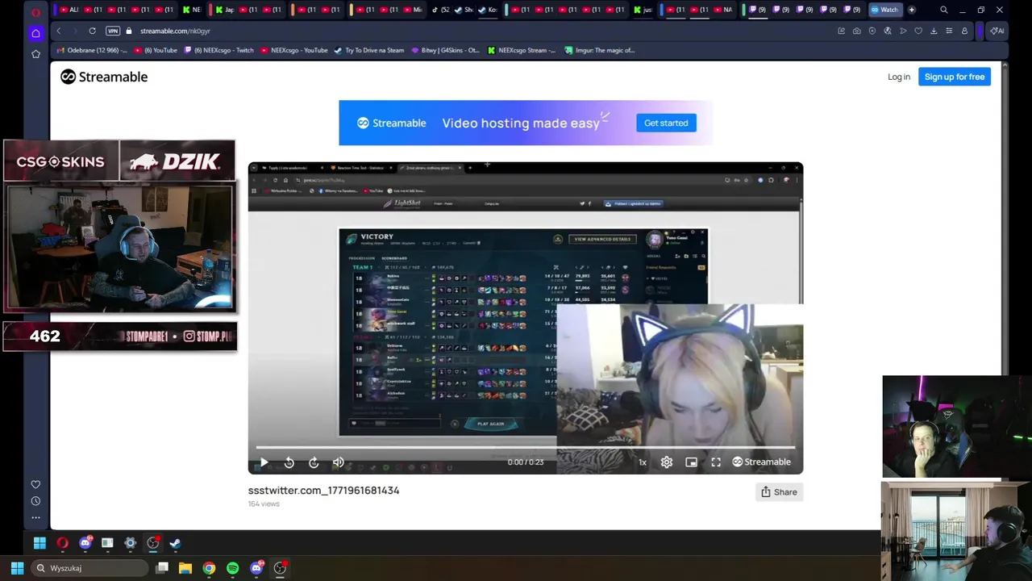Click the DZIK sponsor logo
Viewport: 1032px width, 581px height.
pos(177,161)
